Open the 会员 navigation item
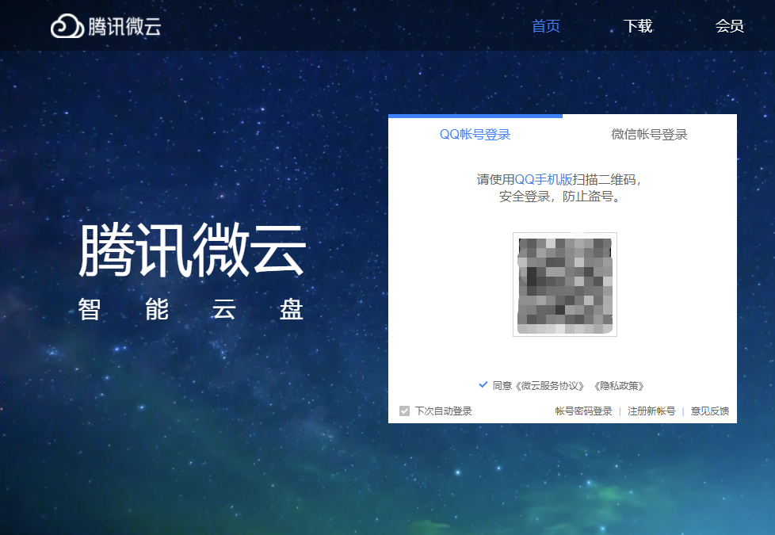The width and height of the screenshot is (775, 535). click(x=730, y=26)
